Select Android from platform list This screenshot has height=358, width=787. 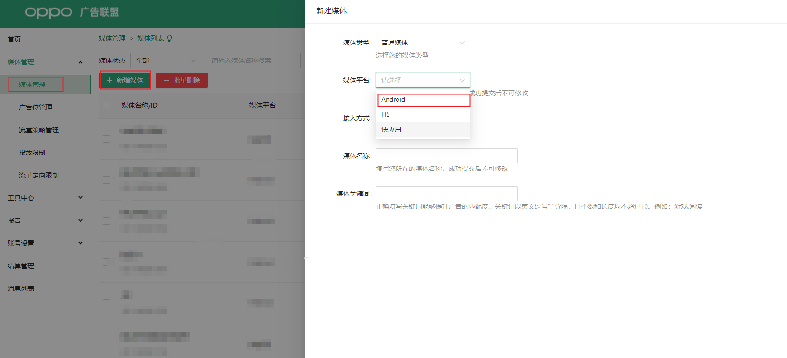click(423, 100)
